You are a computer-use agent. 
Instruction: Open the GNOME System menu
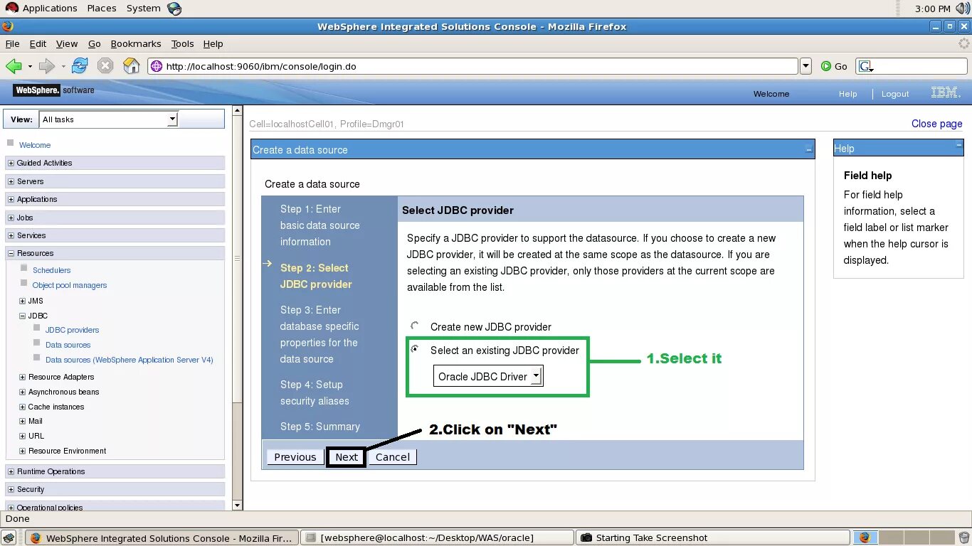[144, 9]
